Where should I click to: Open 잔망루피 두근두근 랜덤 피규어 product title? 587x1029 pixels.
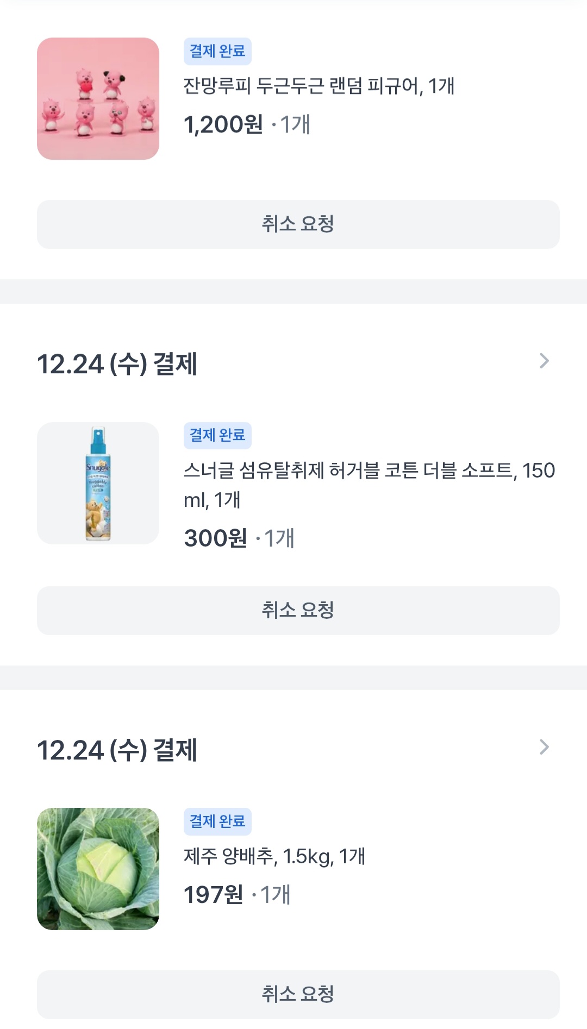tap(319, 86)
